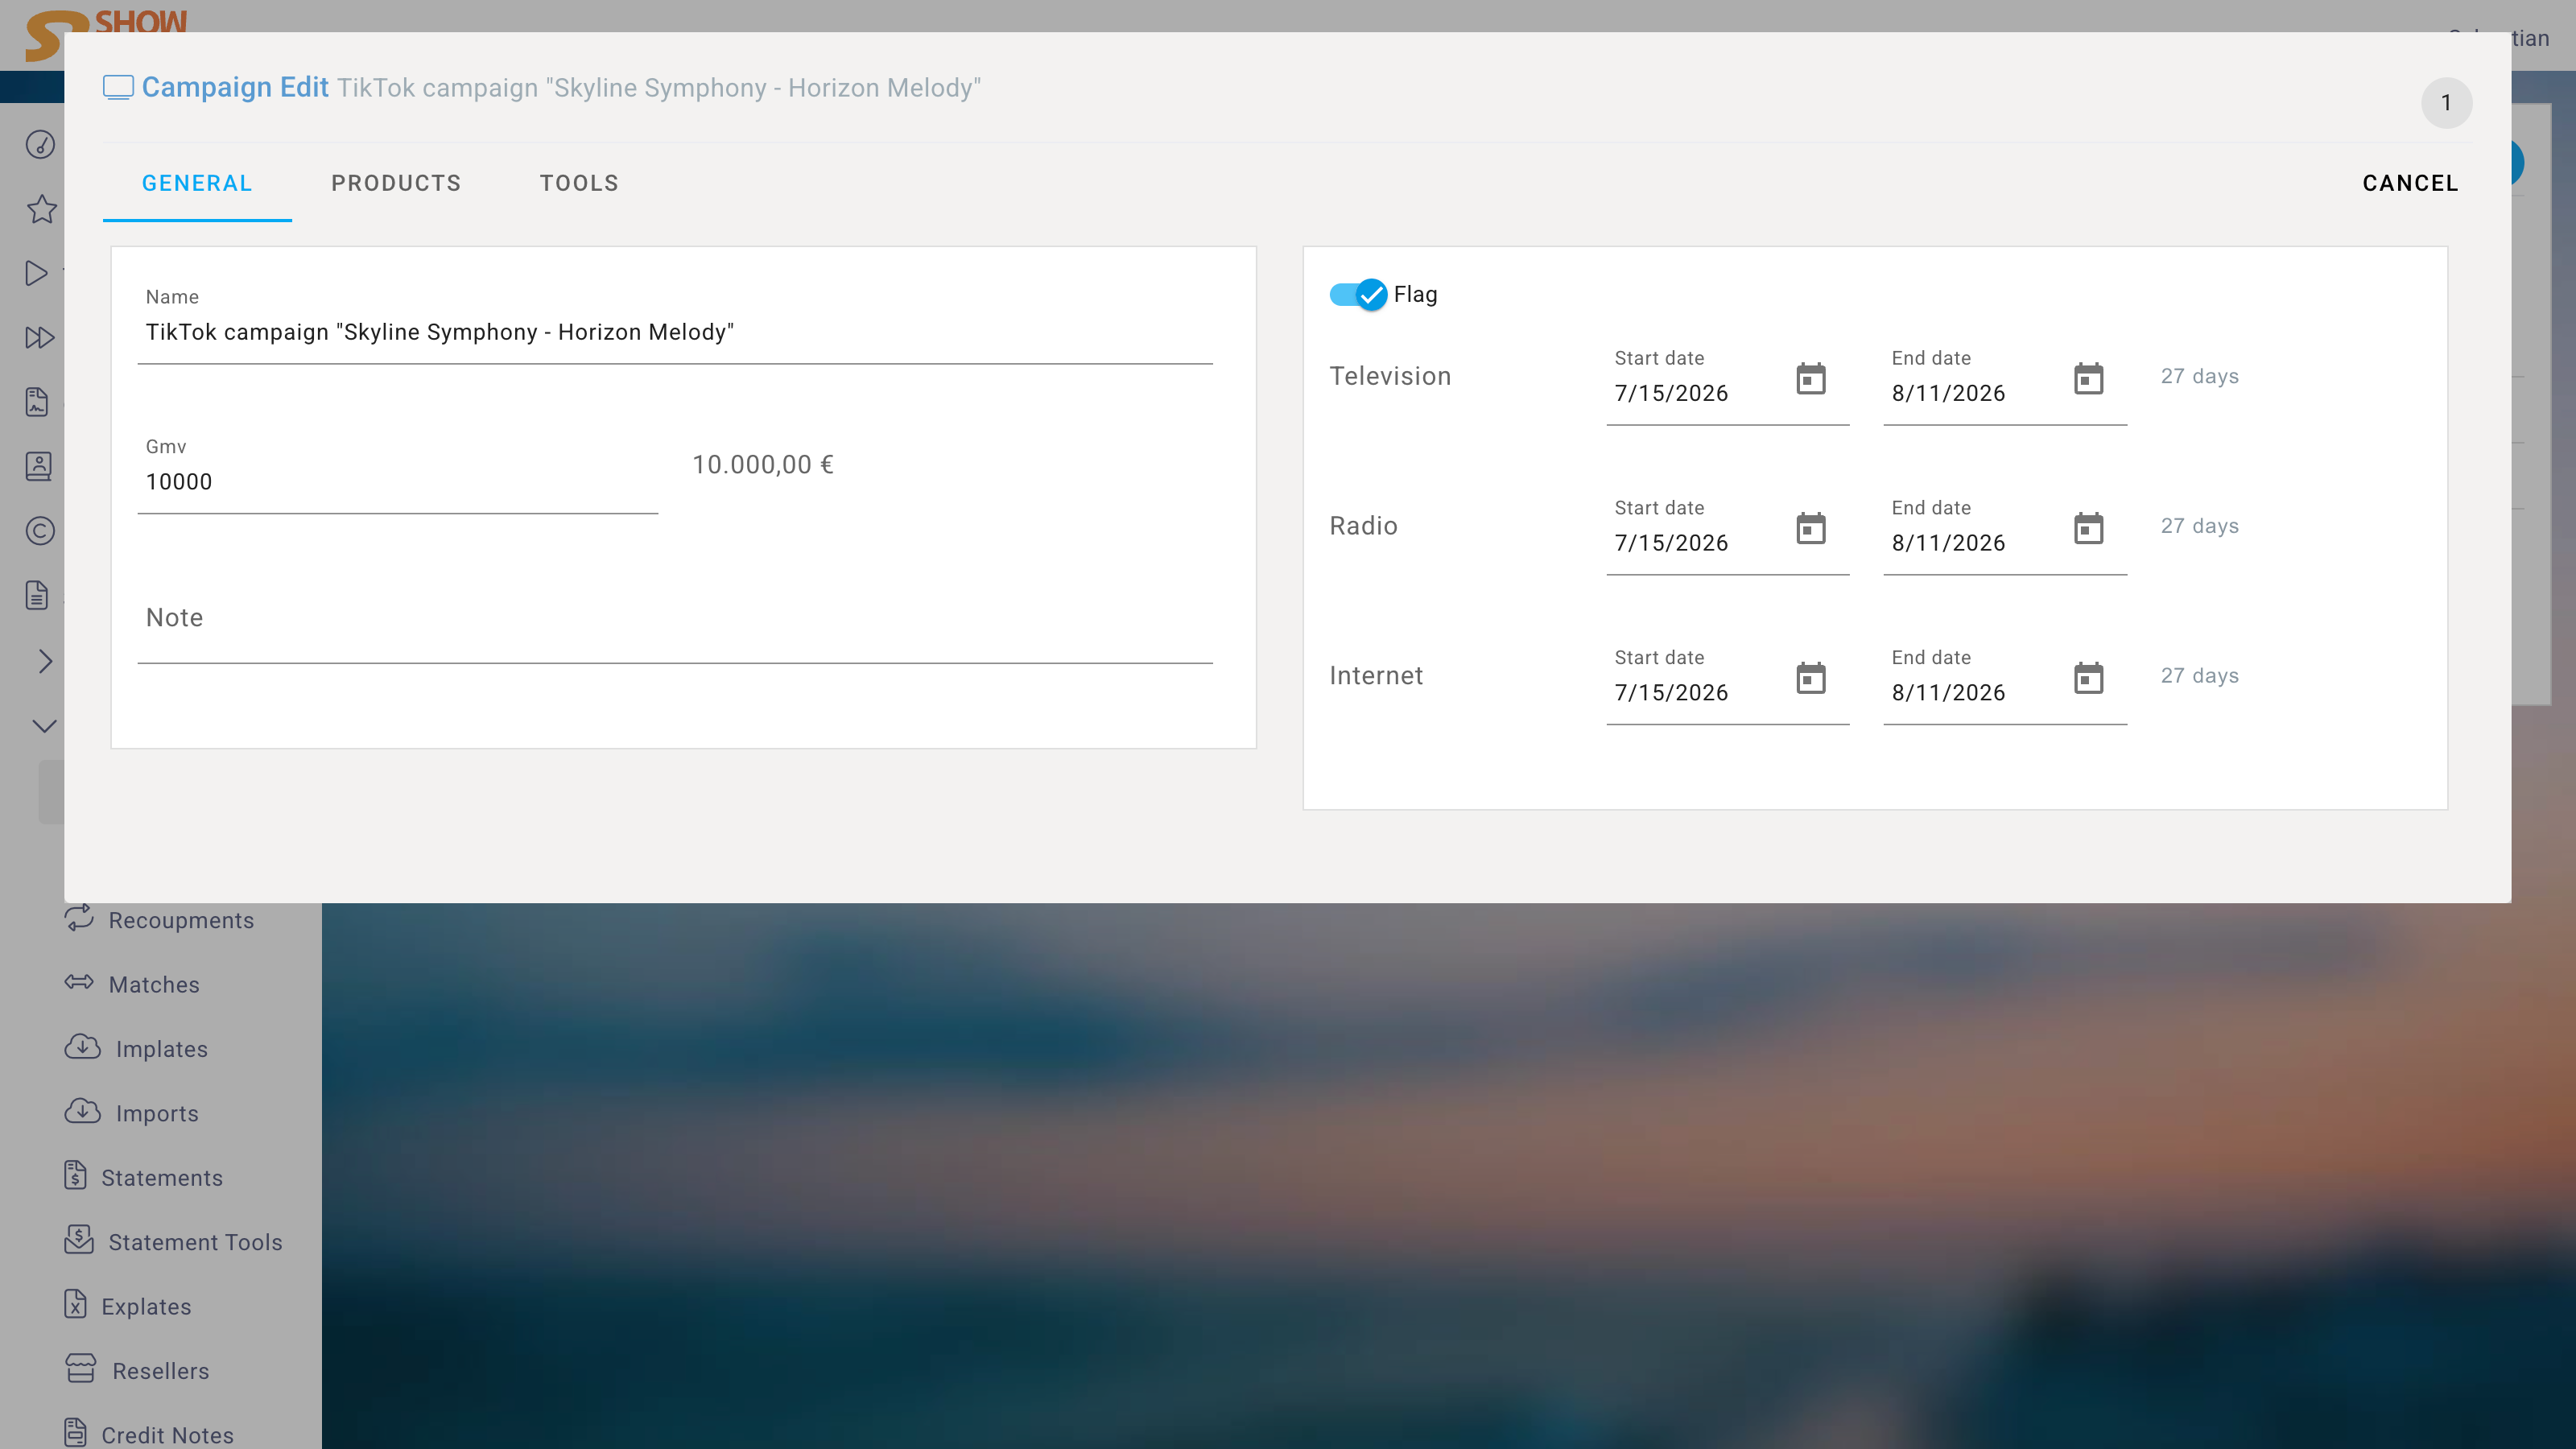Click the text document sidebar icon
Image resolution: width=2576 pixels, height=1449 pixels.
[37, 595]
